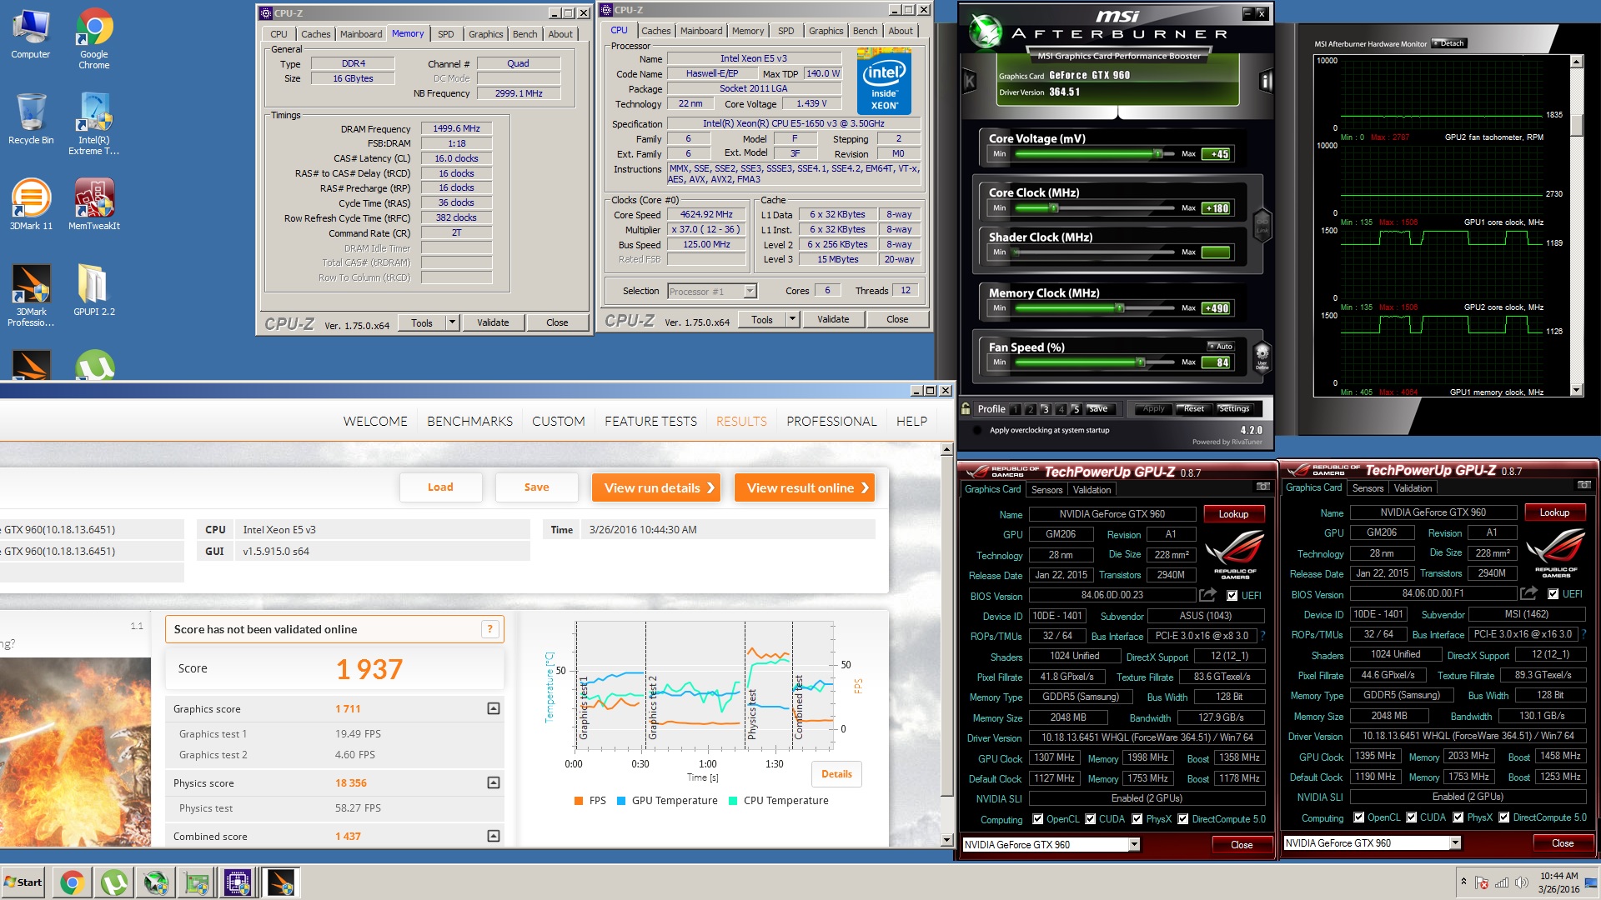Screen dimensions: 1601x900
Task: Launch 3DMark 11 desktop shortcut
Action: point(31,205)
